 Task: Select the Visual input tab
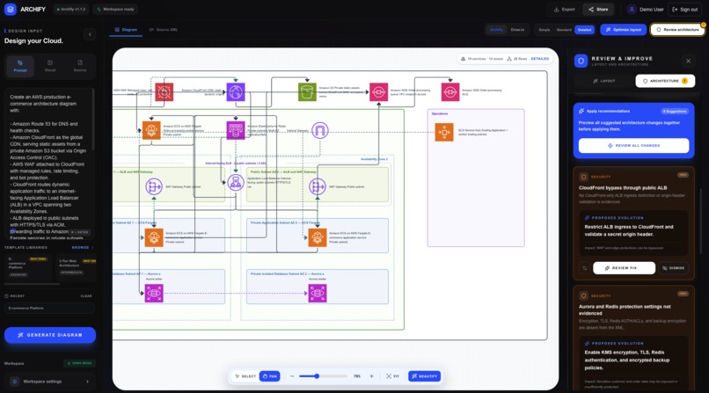50,66
